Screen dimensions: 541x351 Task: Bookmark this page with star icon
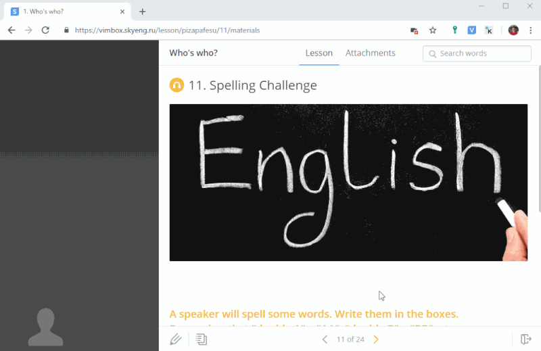[433, 30]
